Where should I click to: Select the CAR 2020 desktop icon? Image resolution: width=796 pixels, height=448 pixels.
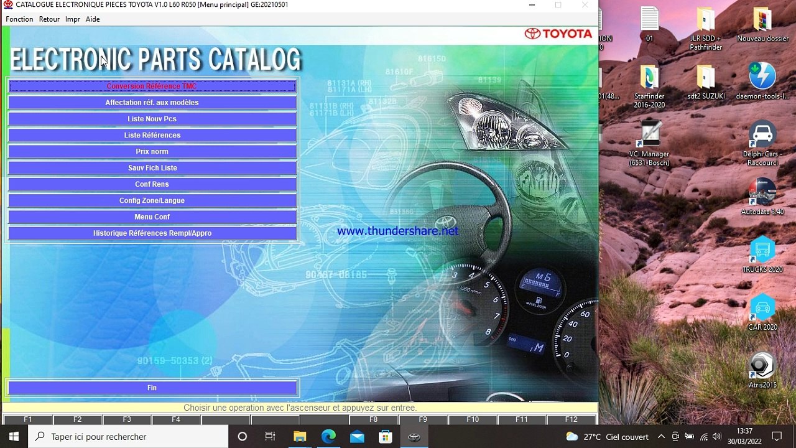coord(762,313)
